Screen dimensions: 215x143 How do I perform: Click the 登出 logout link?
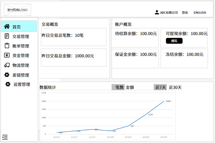185,12
